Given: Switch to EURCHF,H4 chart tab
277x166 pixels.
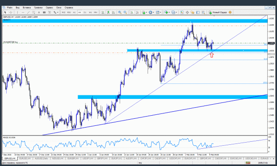Looking at the screenshot, I should click(x=190, y=158).
